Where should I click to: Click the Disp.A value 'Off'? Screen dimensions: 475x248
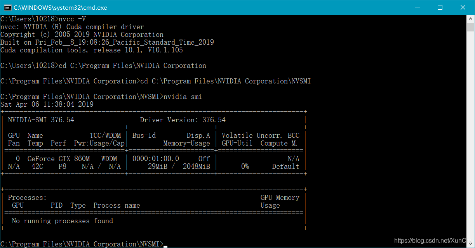204,159
